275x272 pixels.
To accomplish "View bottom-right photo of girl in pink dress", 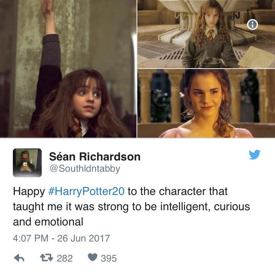I will click(x=206, y=104).
